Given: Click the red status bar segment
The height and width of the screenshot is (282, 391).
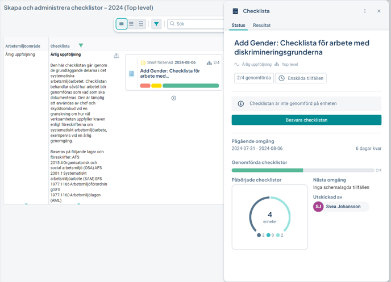Looking at the screenshot, I should coord(145,86).
